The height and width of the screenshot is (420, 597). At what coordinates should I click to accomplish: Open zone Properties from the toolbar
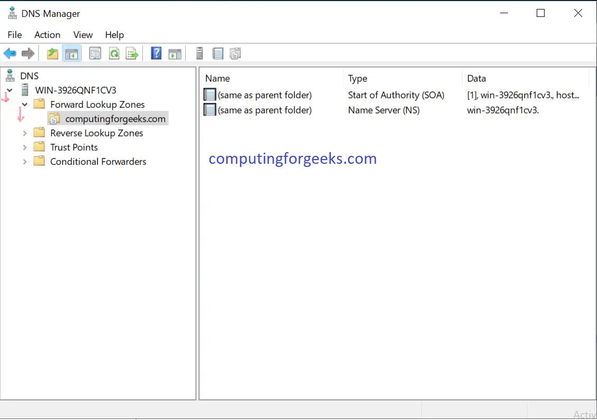pos(95,53)
